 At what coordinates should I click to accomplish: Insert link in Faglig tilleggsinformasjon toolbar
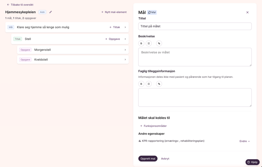click(x=159, y=84)
